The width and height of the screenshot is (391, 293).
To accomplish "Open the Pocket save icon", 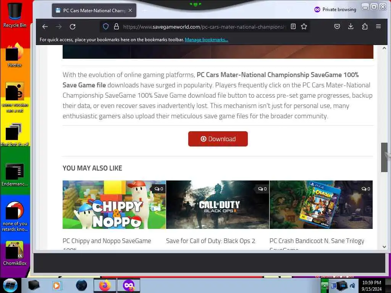I will [337, 26].
